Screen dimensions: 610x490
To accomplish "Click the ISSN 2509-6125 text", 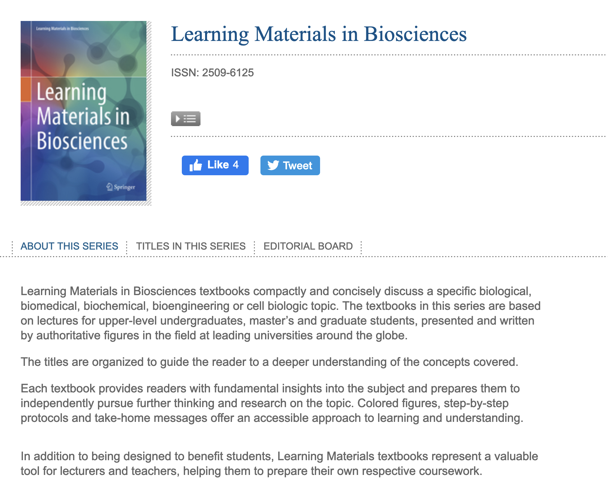I will click(x=212, y=72).
